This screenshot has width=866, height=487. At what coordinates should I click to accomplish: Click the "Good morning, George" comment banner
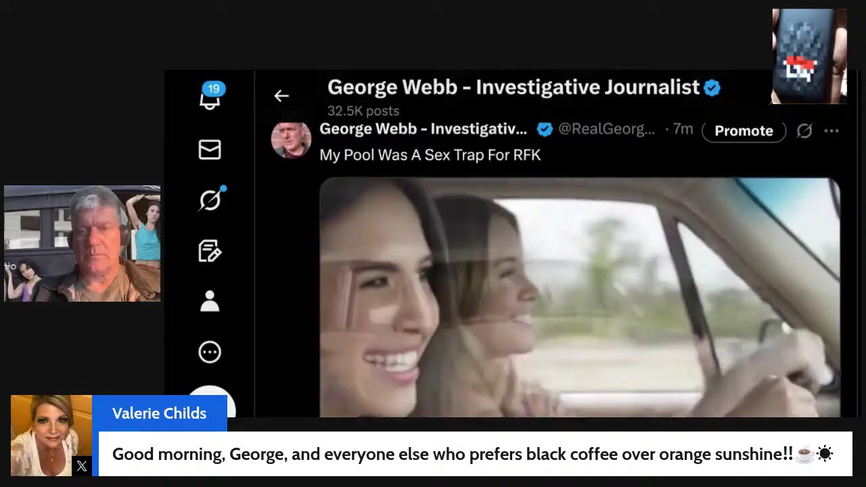click(x=476, y=454)
